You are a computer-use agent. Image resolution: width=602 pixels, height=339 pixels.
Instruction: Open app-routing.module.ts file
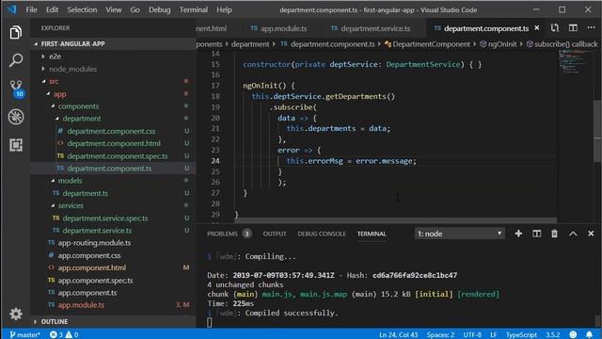tap(94, 243)
